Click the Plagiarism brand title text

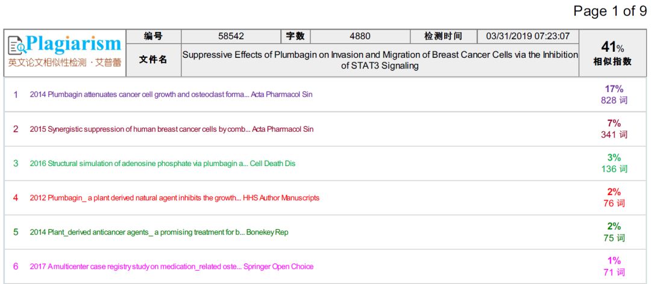(x=74, y=44)
